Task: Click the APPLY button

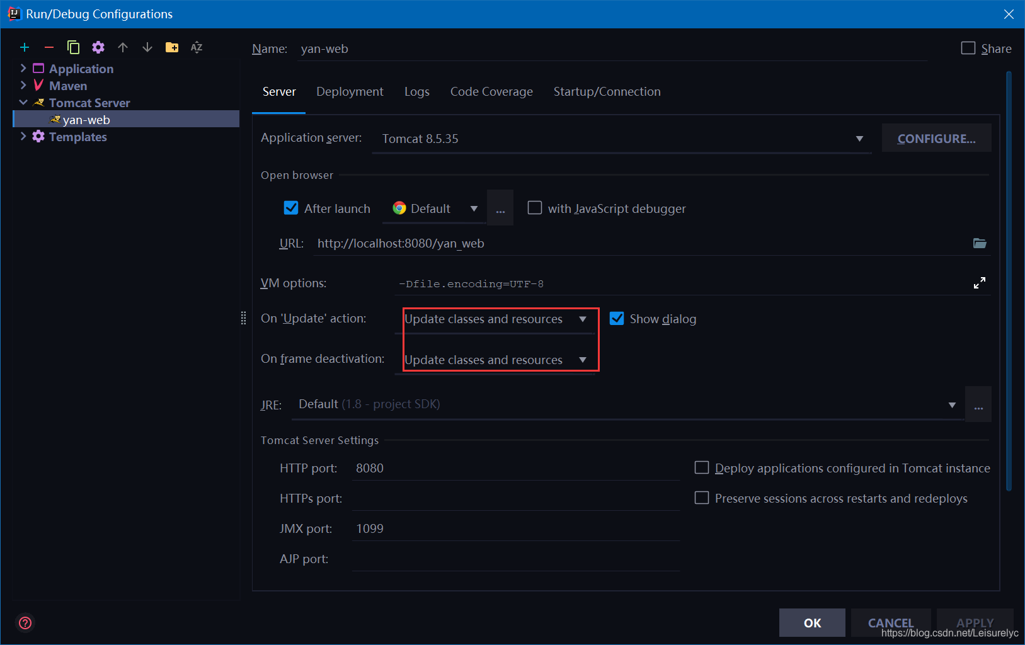Action: (x=975, y=622)
